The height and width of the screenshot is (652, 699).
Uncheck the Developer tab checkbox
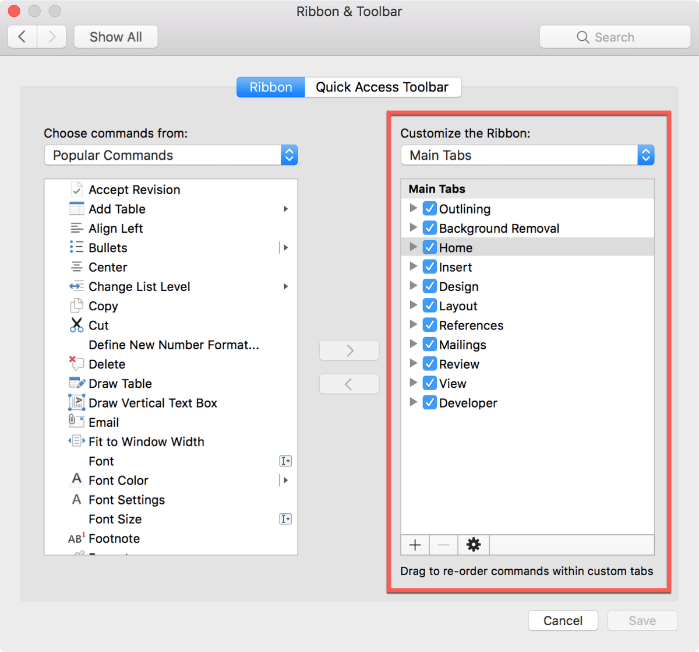430,402
